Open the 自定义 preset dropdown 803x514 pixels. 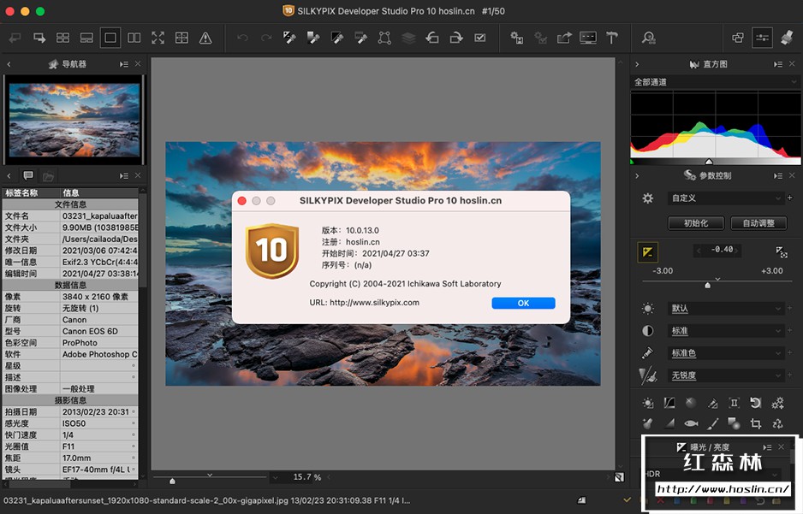(725, 198)
